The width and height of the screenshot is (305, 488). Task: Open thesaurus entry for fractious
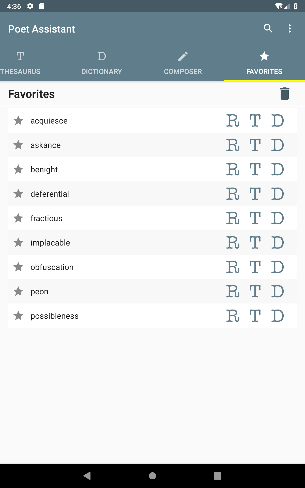tap(255, 218)
